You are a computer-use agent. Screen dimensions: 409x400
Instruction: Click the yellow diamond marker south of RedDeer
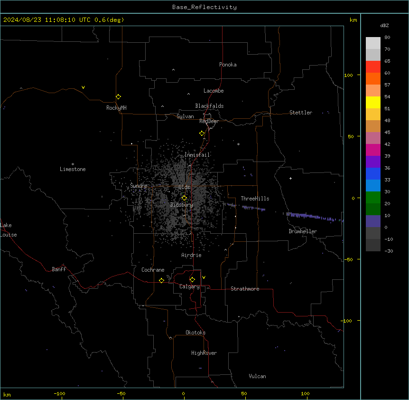[x=202, y=133]
